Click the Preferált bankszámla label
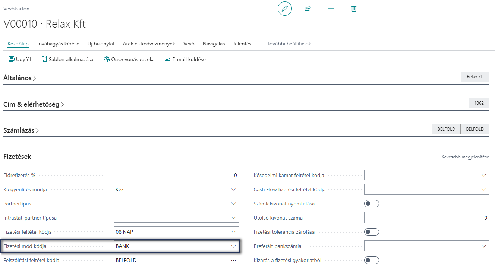Image resolution: width=495 pixels, height=271 pixels. 277,246
